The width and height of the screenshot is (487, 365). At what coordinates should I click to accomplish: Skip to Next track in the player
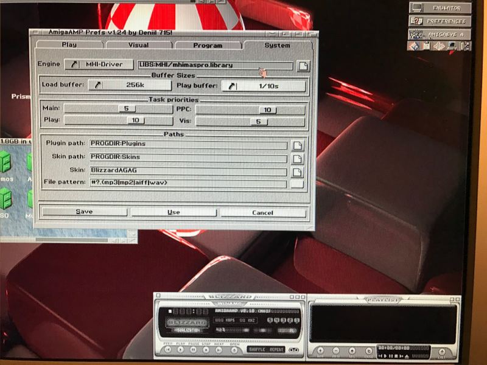(219, 350)
